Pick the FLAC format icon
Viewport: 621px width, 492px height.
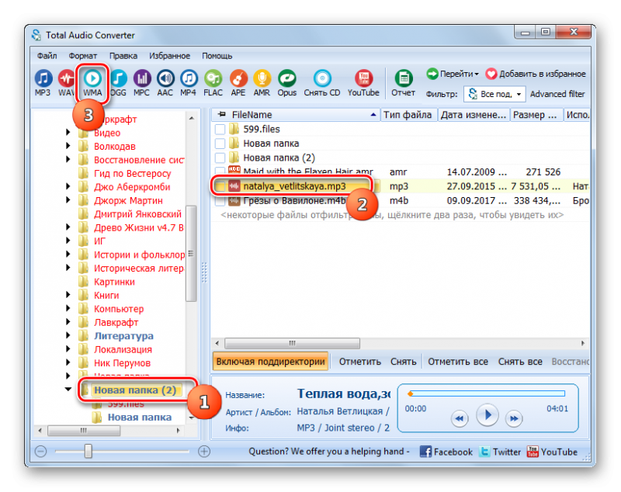point(213,81)
